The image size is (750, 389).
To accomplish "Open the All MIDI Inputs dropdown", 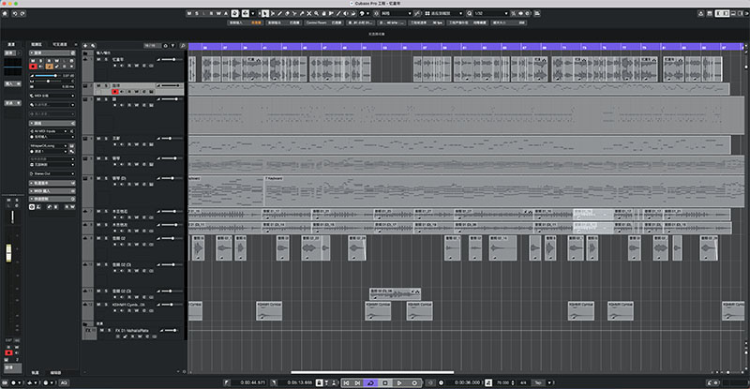I will [x=50, y=130].
